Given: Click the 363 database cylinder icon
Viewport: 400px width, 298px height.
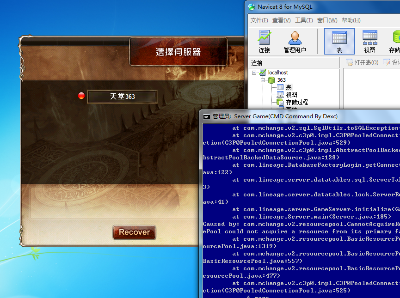Looking at the screenshot, I should 271,80.
